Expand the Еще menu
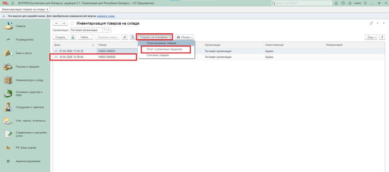Image resolution: width=389 pixels, height=172 pixels. tap(371, 37)
